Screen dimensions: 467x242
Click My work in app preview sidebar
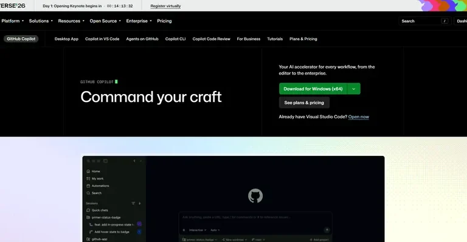tap(95, 178)
